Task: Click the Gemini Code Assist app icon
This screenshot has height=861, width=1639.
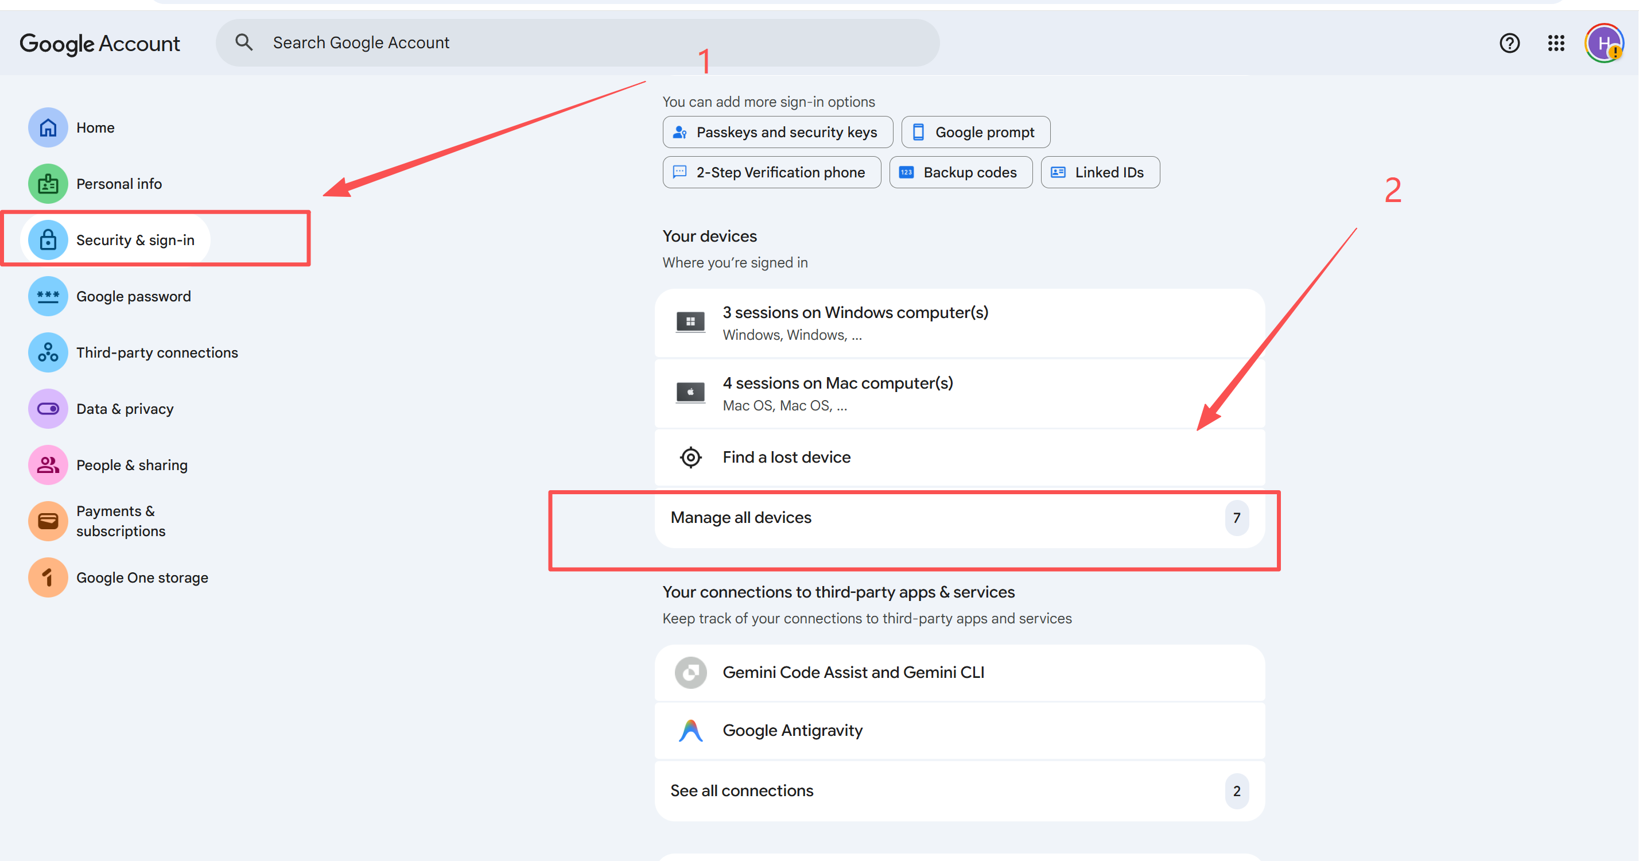Action: [x=690, y=673]
